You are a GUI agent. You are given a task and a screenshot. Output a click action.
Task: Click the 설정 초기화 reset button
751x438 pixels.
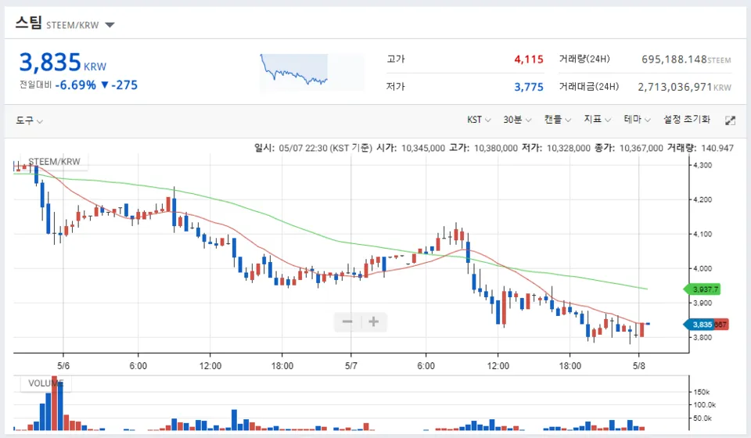pos(686,119)
